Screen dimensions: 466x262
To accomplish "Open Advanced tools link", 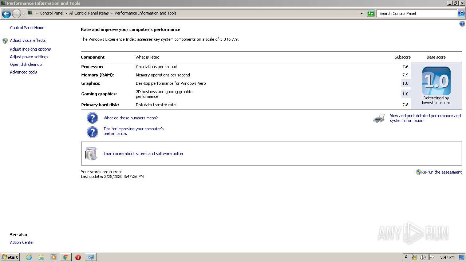I will click(23, 72).
